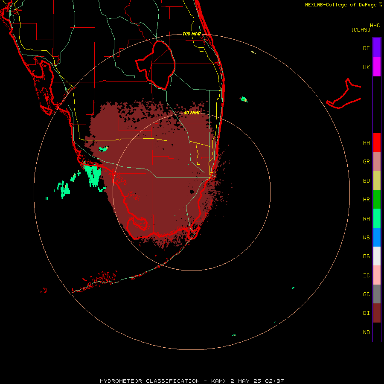Click the Hydrometeor Classification KAMX title text
Image resolution: width=384 pixels, height=384 pixels.
[x=192, y=381]
